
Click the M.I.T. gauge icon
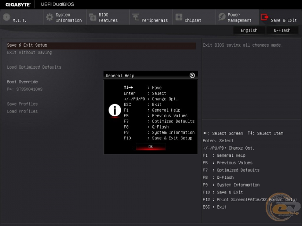6,17
